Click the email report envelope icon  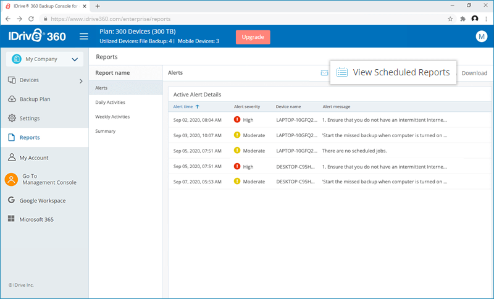pyautogui.click(x=324, y=73)
